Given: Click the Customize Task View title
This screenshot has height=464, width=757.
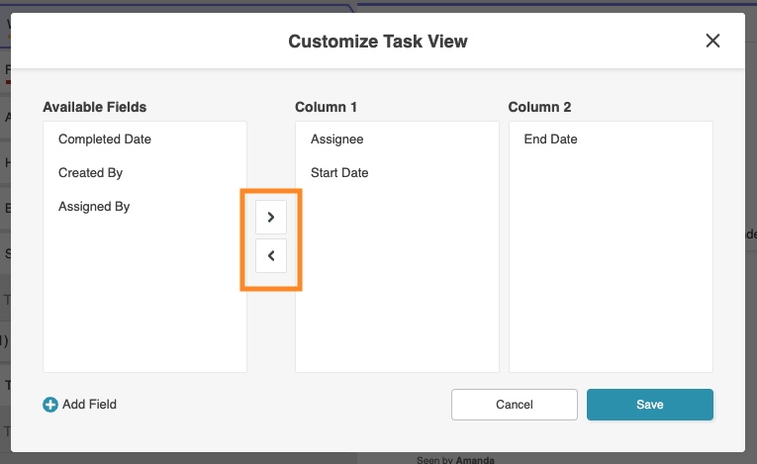Looking at the screenshot, I should 378,42.
